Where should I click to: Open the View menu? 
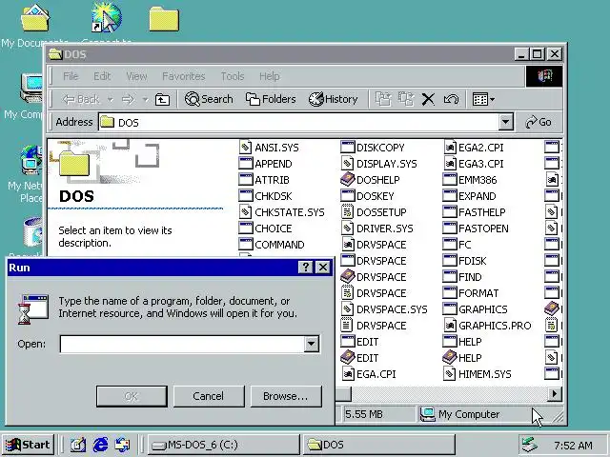(136, 76)
